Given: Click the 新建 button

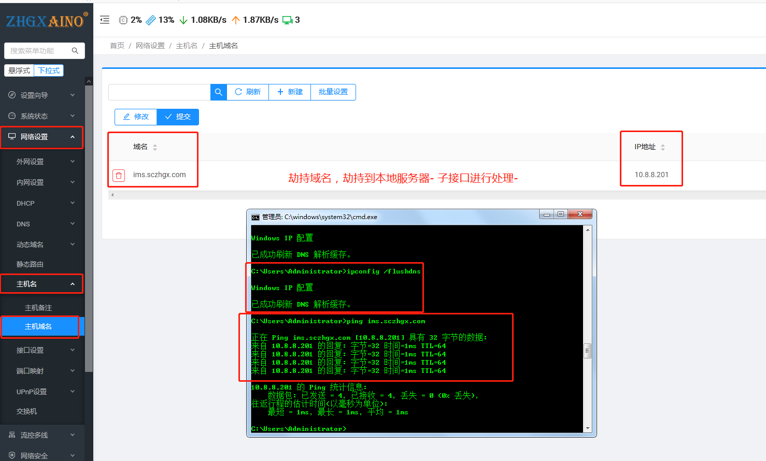Looking at the screenshot, I should point(290,92).
